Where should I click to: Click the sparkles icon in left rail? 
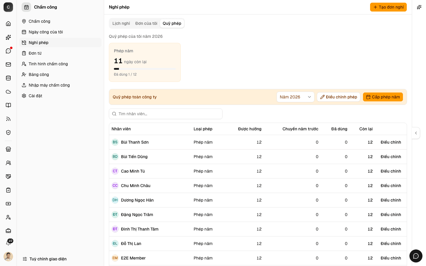(8, 37)
